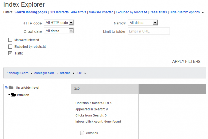Open *.analogik.com breadcrumb link

pyautogui.click(x=17, y=73)
